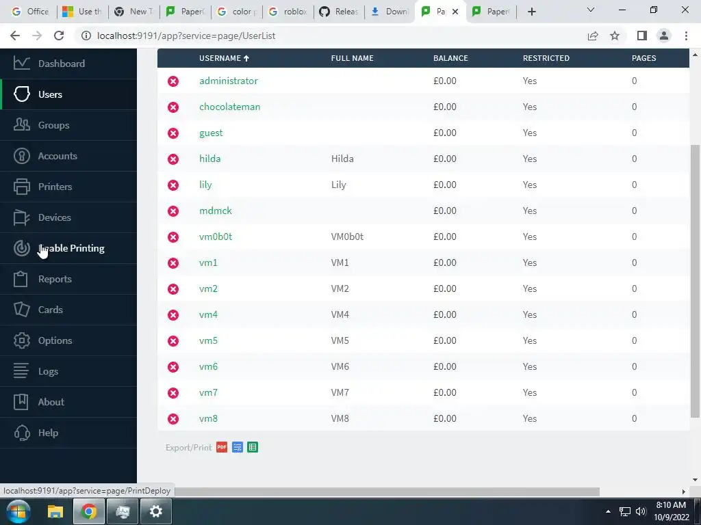
Task: Click the red X icon for hilda
Action: click(173, 159)
